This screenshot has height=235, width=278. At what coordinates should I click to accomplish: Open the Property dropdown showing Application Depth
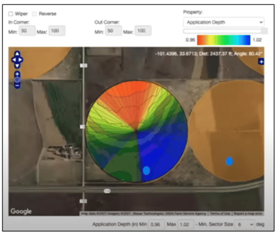pyautogui.click(x=224, y=22)
